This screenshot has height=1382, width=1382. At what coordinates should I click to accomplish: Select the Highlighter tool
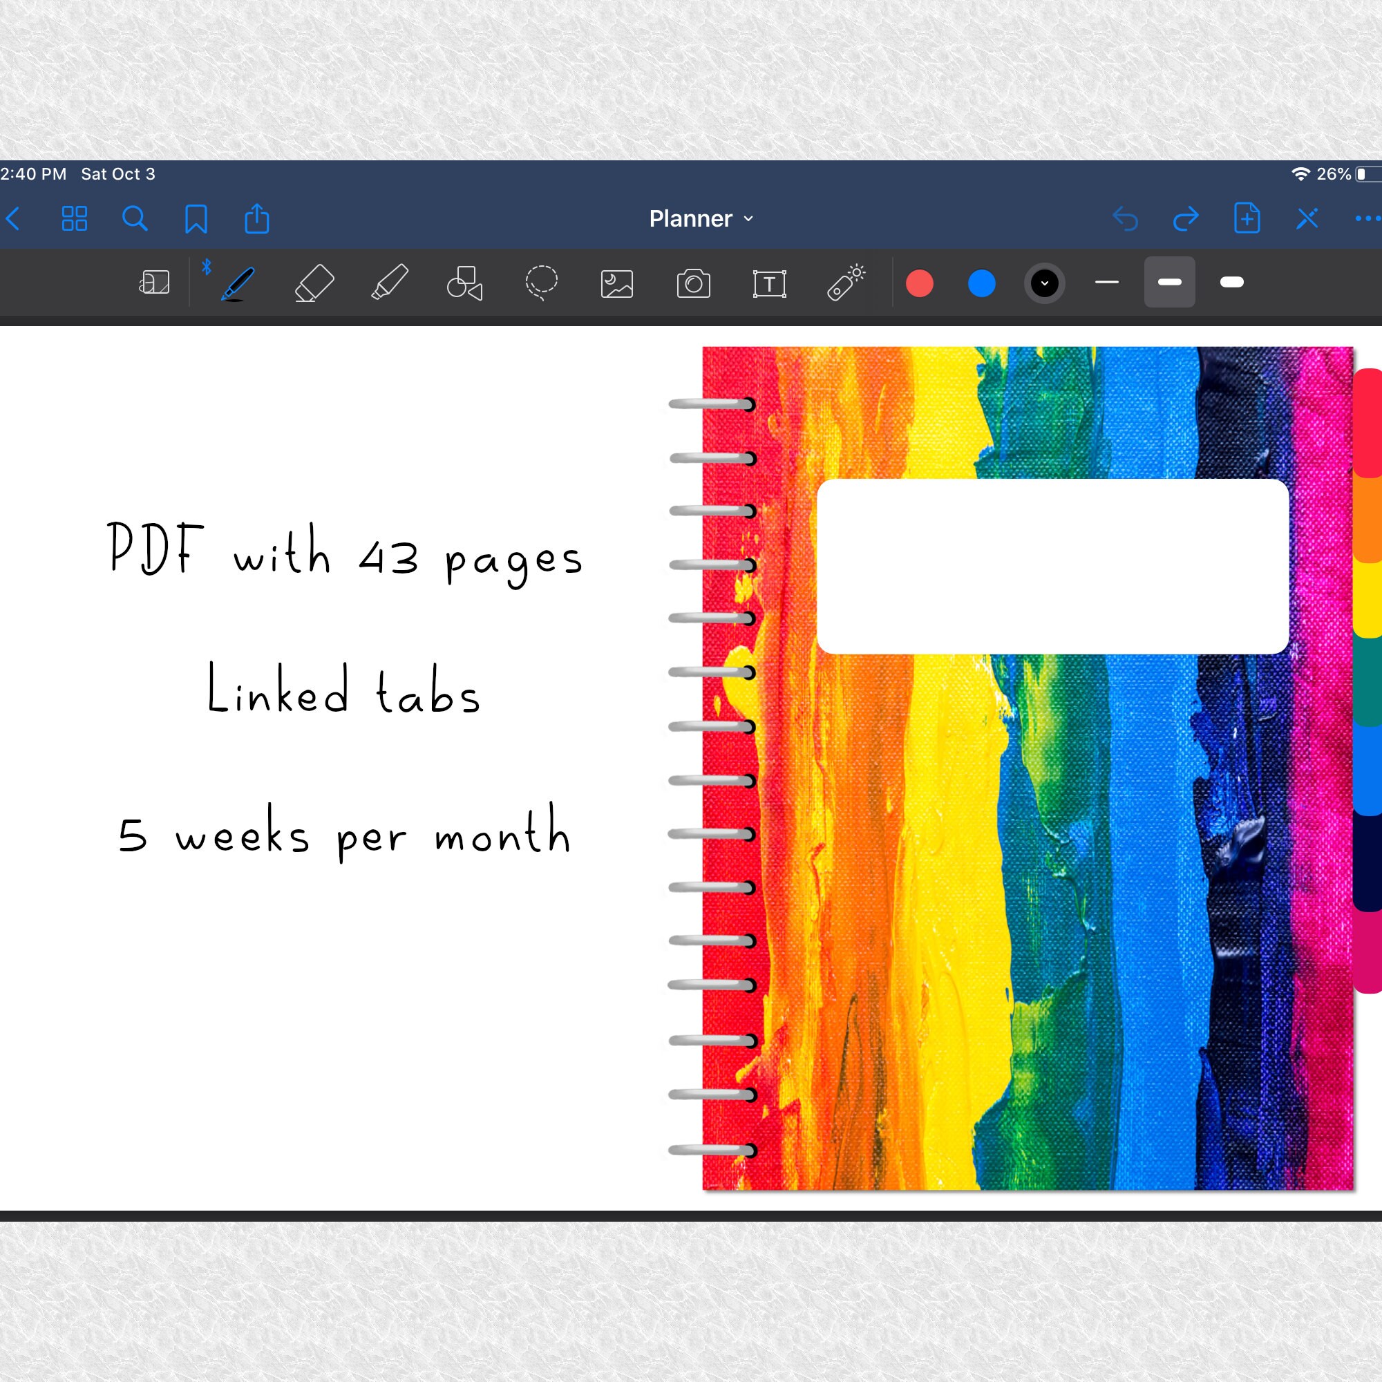coord(390,283)
